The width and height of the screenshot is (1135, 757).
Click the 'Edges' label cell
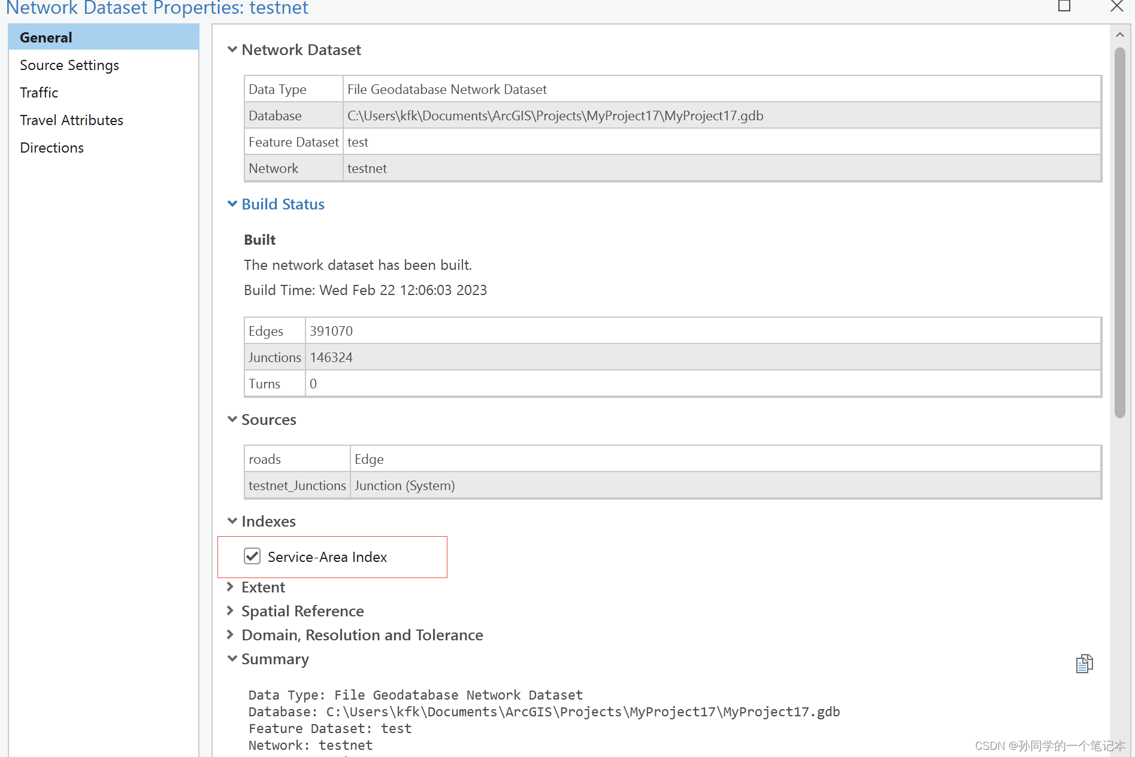tap(275, 331)
